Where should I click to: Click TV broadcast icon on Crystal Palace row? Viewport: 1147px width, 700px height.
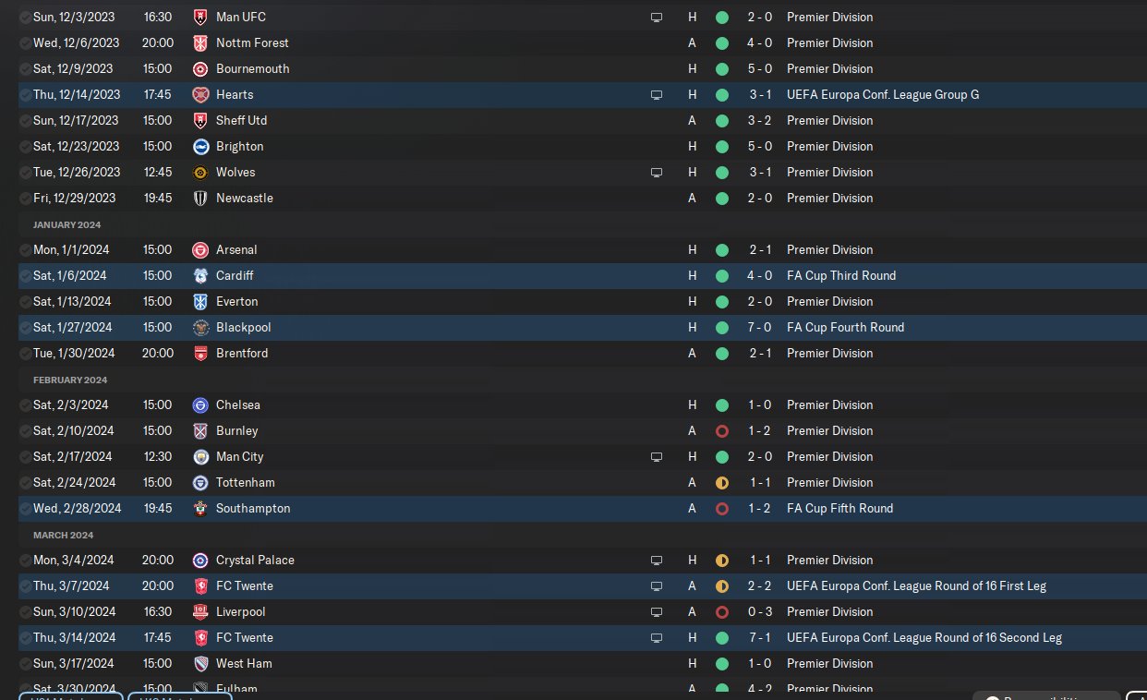point(657,560)
